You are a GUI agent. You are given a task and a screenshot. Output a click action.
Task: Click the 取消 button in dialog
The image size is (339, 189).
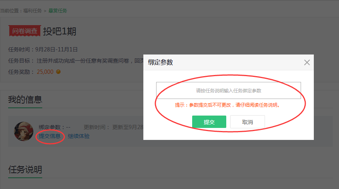click(x=247, y=122)
